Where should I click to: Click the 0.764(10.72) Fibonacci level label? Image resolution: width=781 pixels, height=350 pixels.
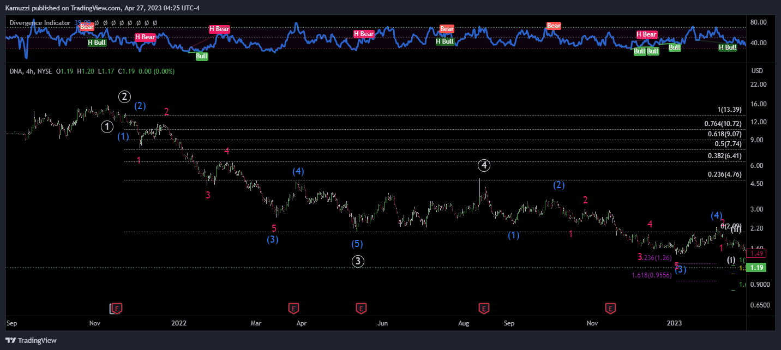coord(723,124)
